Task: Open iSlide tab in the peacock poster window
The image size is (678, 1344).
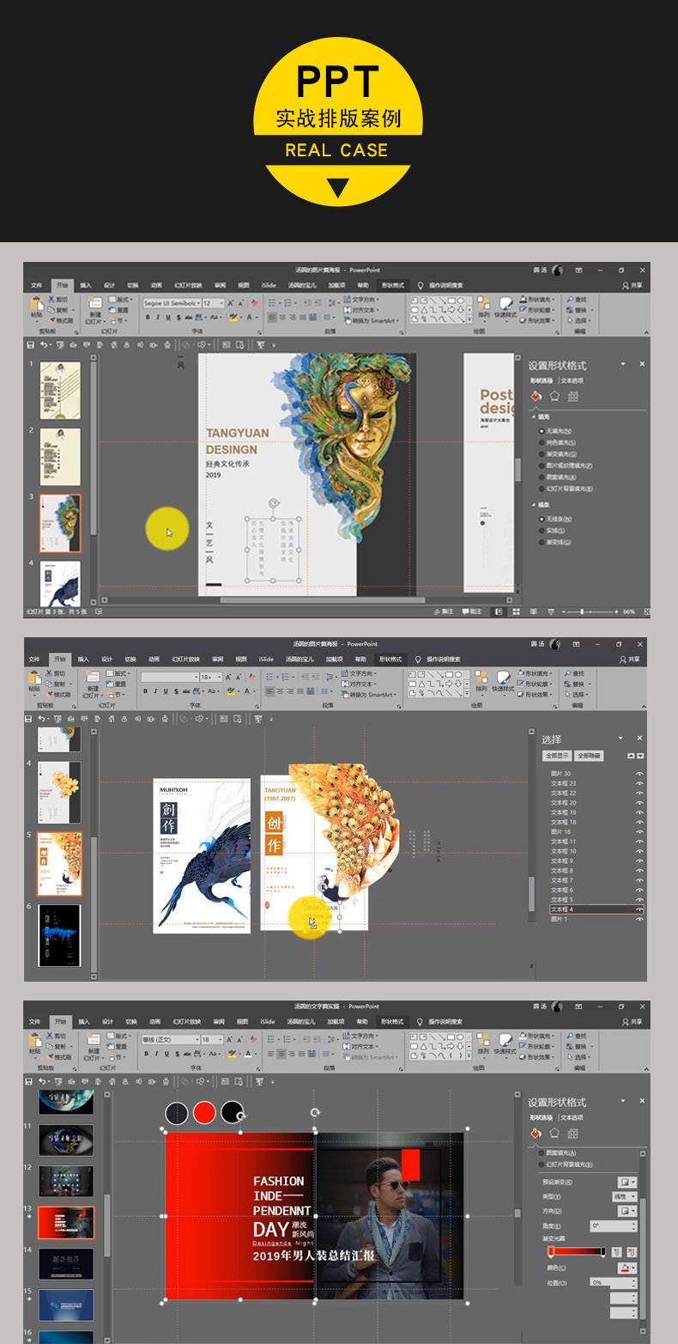Action: click(x=266, y=660)
